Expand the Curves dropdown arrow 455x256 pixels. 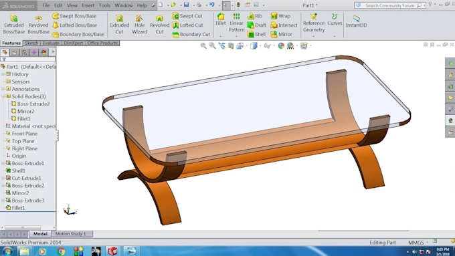click(335, 36)
